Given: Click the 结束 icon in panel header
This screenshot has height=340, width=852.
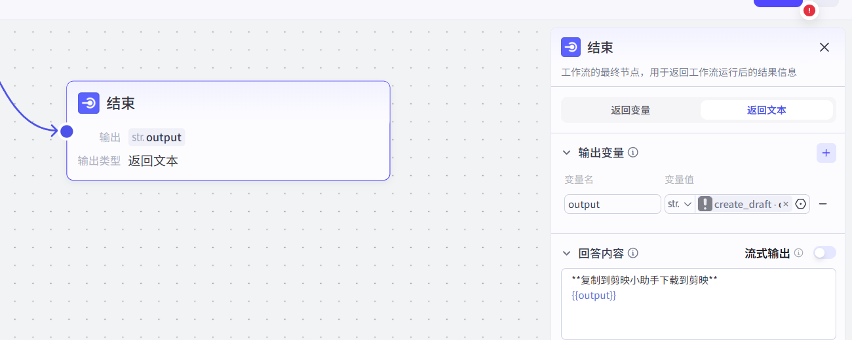Looking at the screenshot, I should pos(571,47).
